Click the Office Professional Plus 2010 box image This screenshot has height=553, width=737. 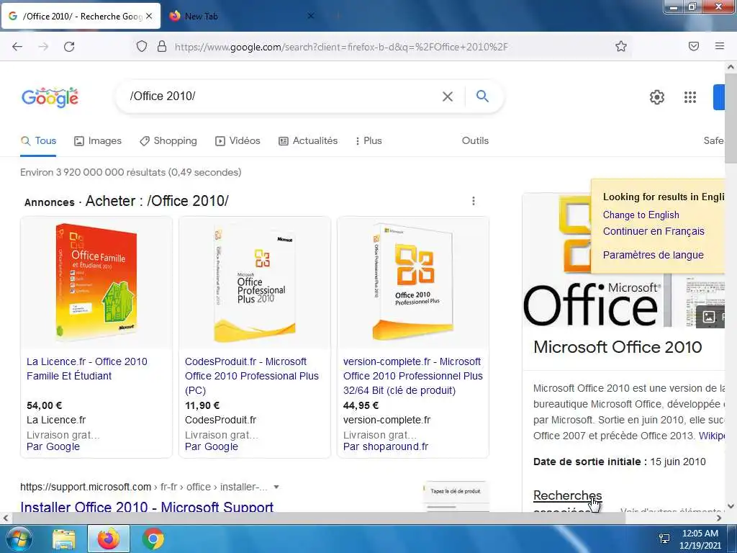pyautogui.click(x=255, y=282)
